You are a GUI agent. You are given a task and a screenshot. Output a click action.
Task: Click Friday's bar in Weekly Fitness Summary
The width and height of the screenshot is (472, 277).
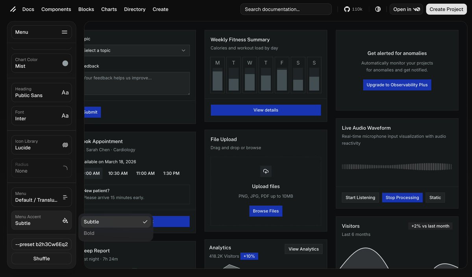click(282, 79)
